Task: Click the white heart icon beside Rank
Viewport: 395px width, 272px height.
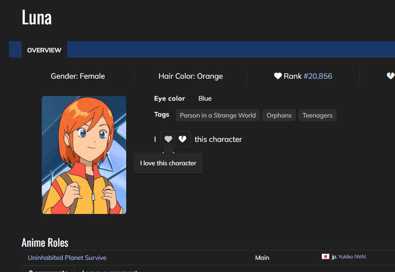Action: coord(278,76)
